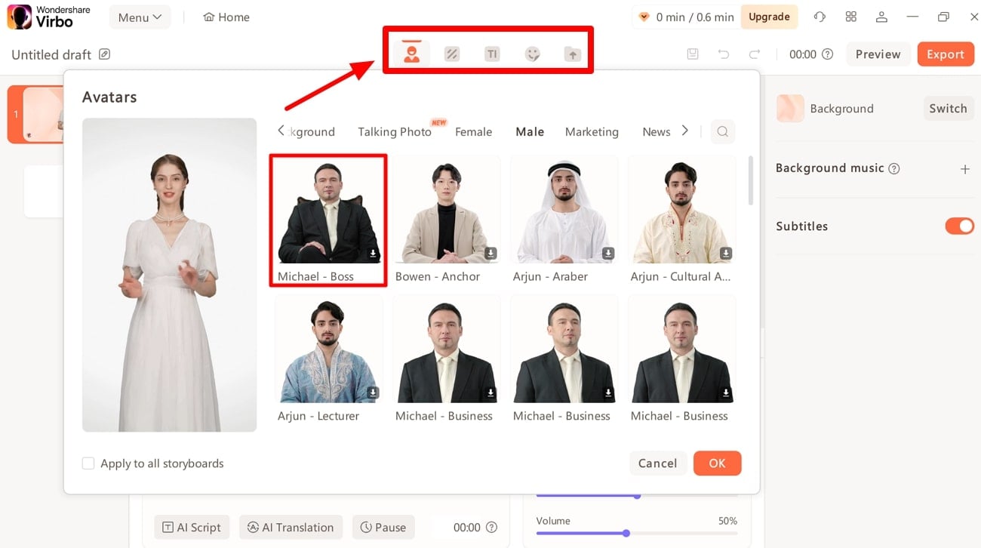
Task: Show more avatar categories with right chevron
Action: (684, 131)
